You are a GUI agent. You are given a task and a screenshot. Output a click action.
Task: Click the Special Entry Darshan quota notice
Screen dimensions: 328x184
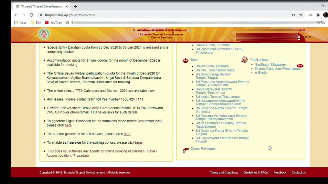tap(108, 50)
